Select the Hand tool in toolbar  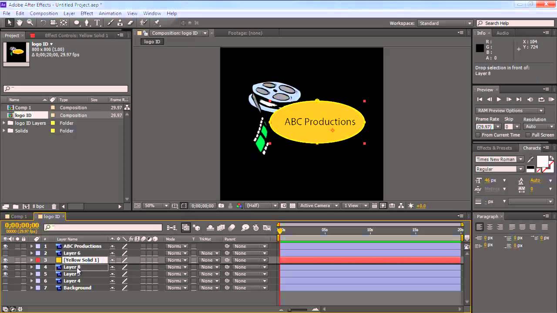click(x=20, y=23)
